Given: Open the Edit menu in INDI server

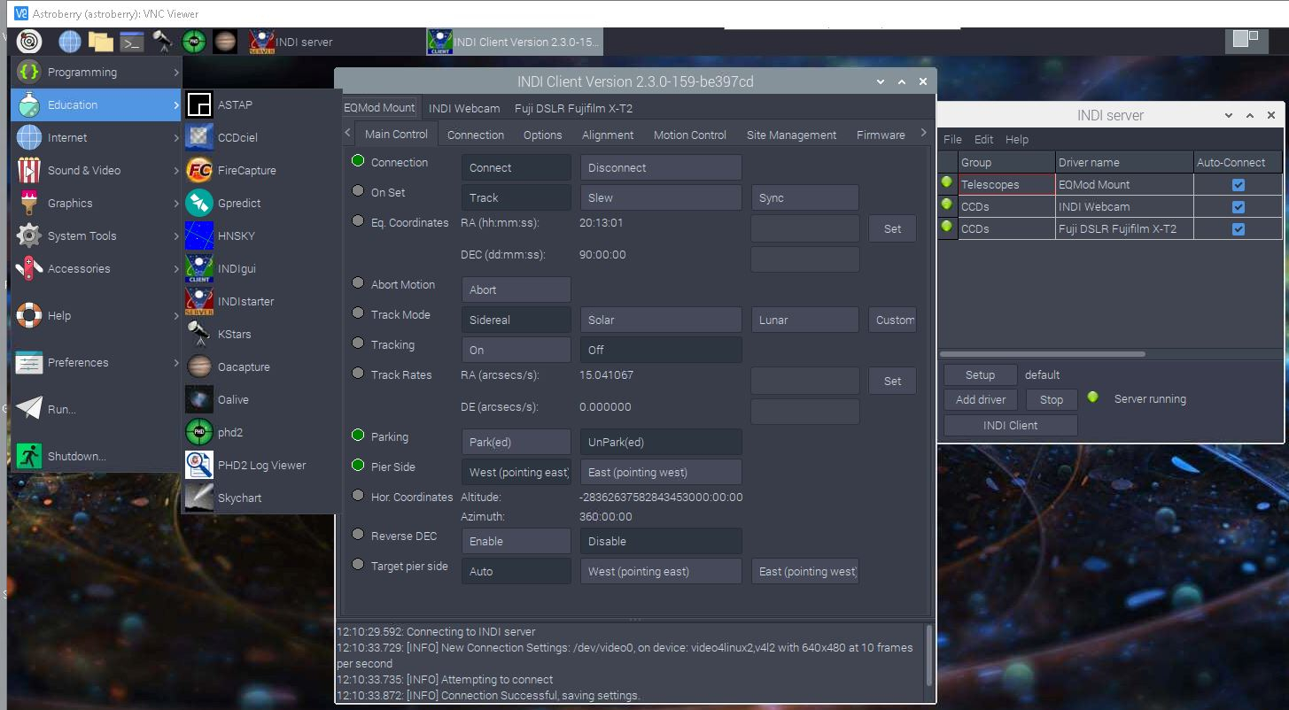Looking at the screenshot, I should pos(983,139).
